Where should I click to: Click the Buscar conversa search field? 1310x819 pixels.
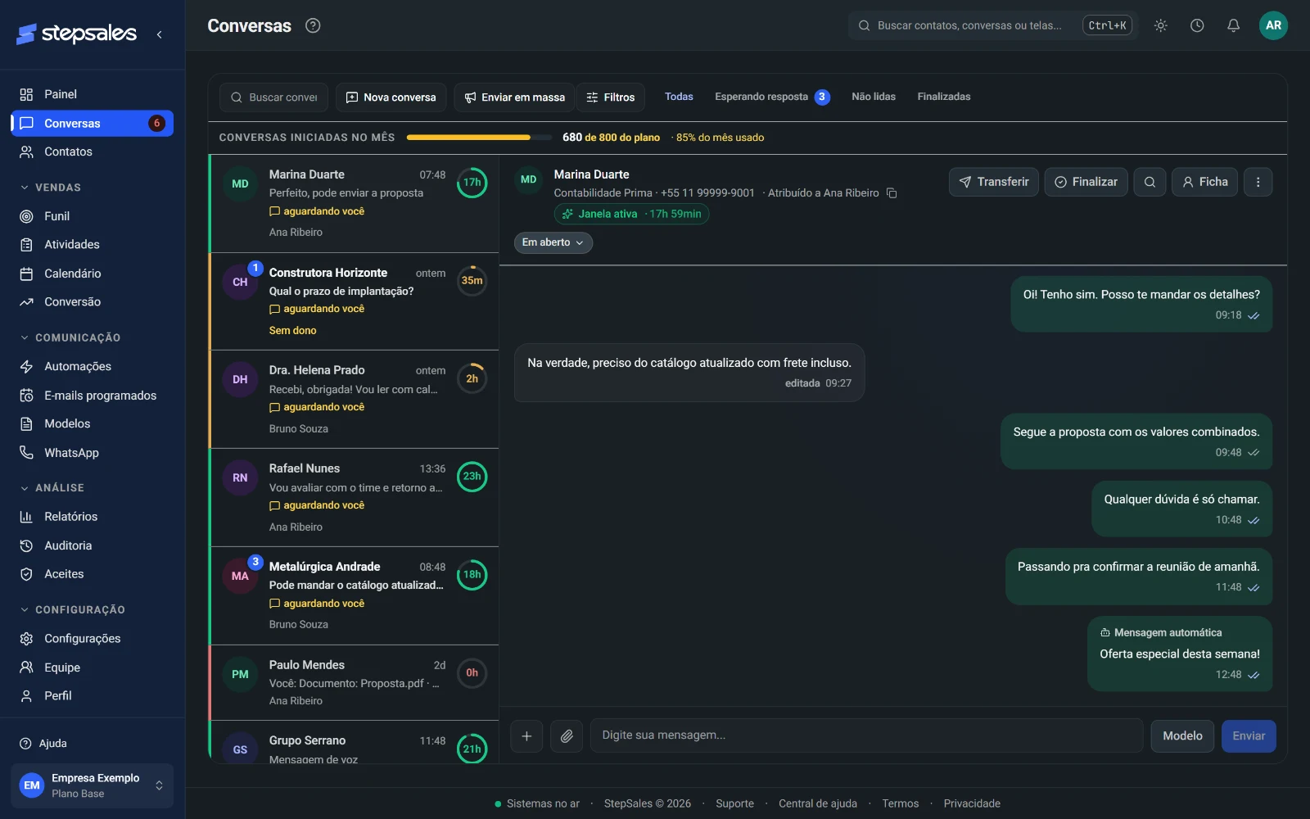(273, 97)
